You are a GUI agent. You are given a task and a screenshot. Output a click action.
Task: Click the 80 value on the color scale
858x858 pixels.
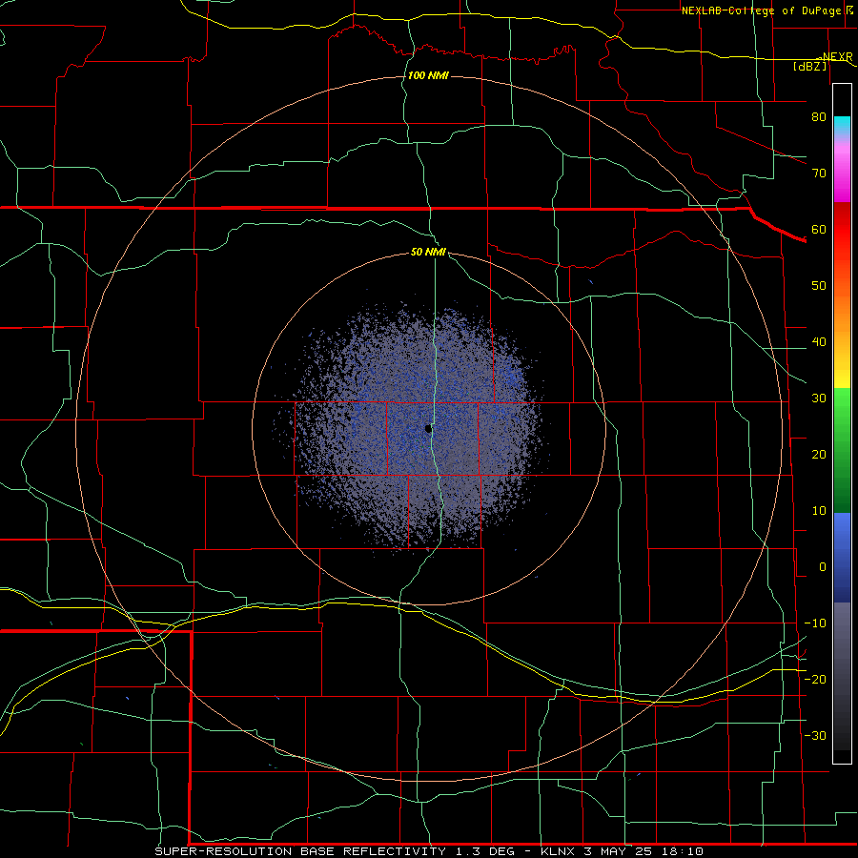point(819,116)
